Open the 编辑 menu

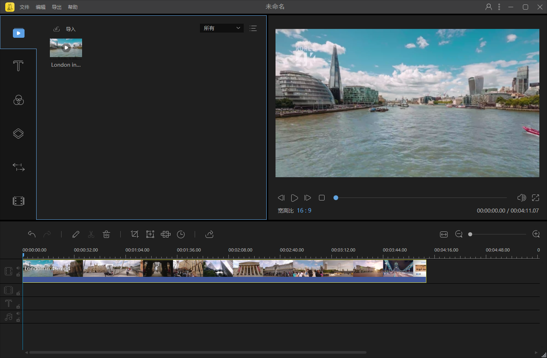tap(41, 7)
